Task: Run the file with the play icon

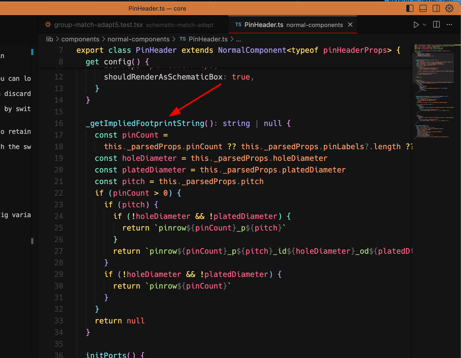Action: pyautogui.click(x=416, y=25)
